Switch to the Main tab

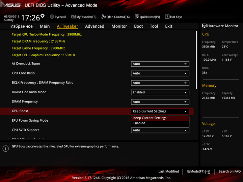45,26
